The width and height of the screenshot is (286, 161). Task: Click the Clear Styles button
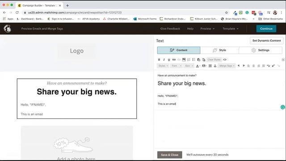(x=214, y=59)
